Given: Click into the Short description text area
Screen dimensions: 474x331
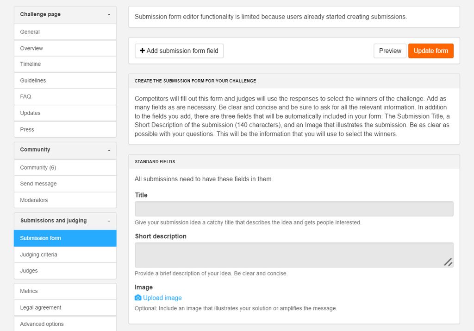Looking at the screenshot, I should coord(294,255).
